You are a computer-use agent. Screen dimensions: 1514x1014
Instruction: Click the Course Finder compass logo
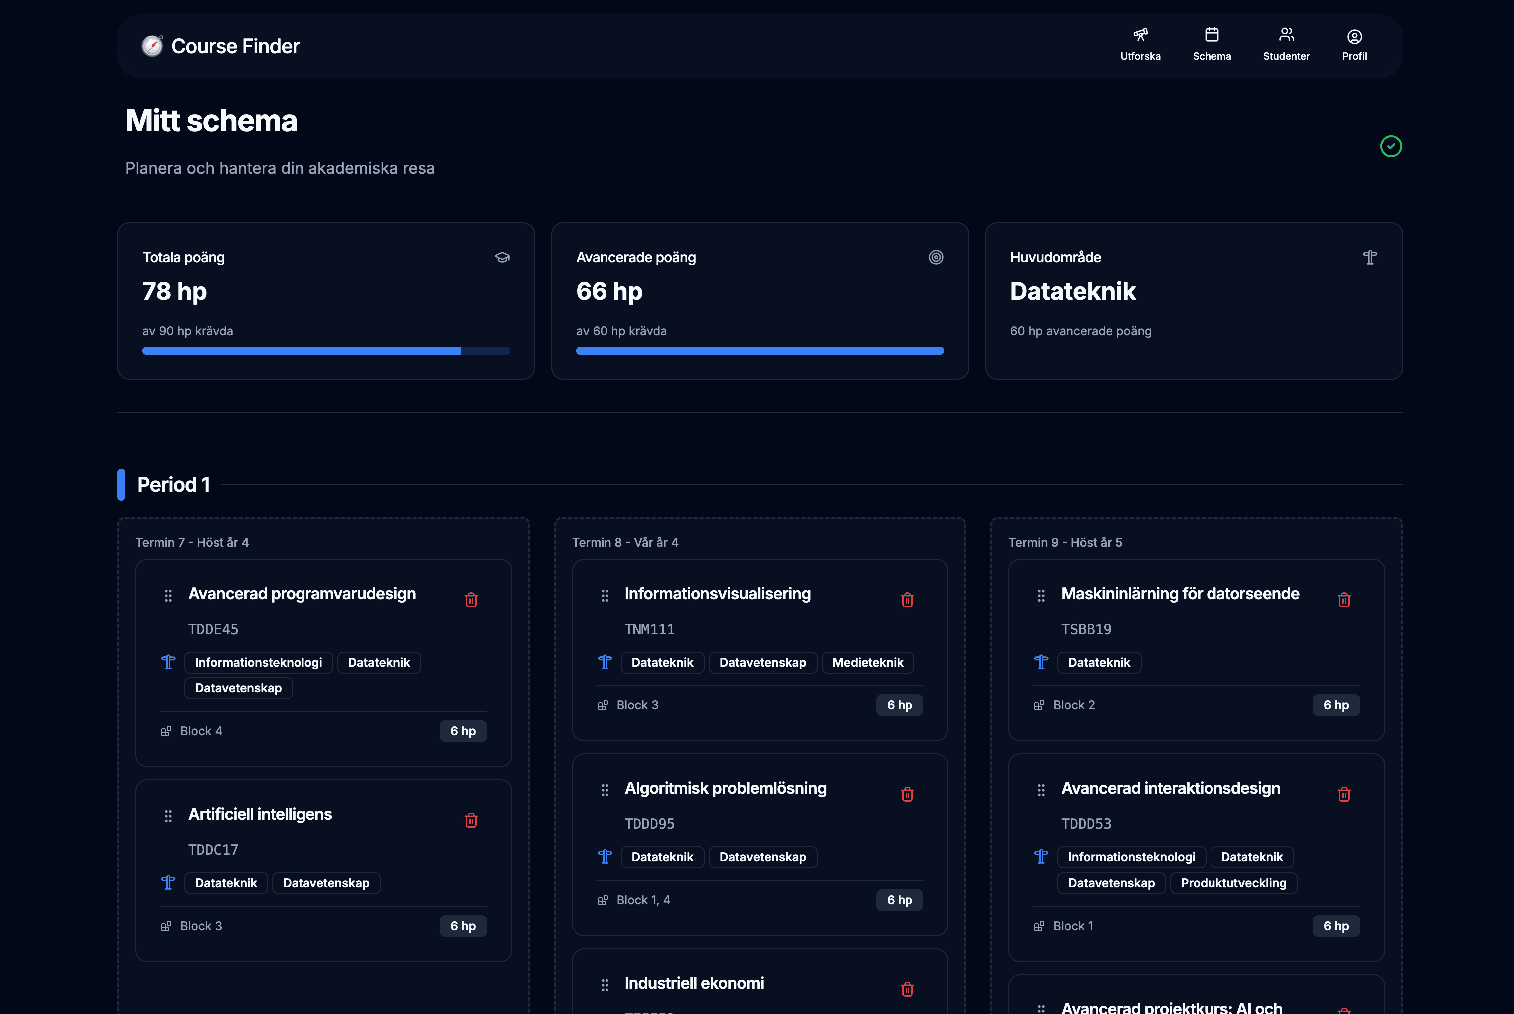click(x=152, y=45)
